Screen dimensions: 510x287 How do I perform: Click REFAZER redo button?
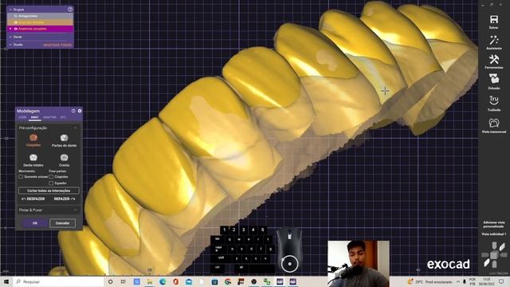click(x=64, y=199)
